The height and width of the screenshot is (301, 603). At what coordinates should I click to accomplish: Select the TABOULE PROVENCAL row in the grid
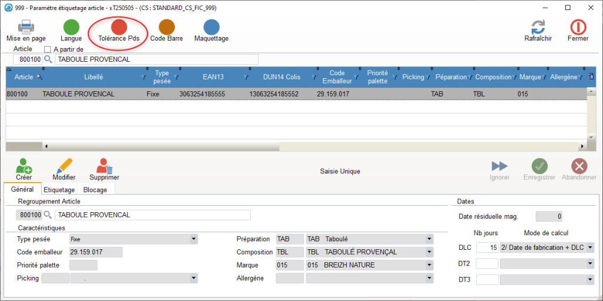coord(78,94)
